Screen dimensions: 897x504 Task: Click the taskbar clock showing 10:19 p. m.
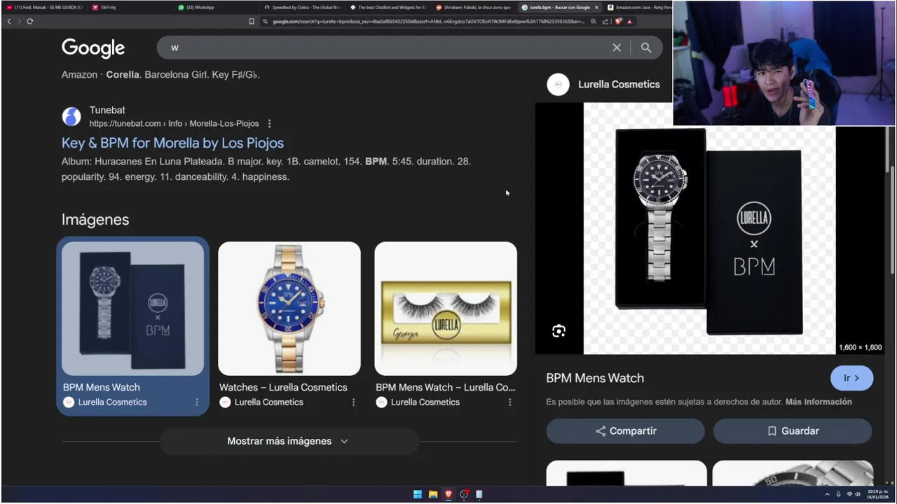(x=877, y=494)
